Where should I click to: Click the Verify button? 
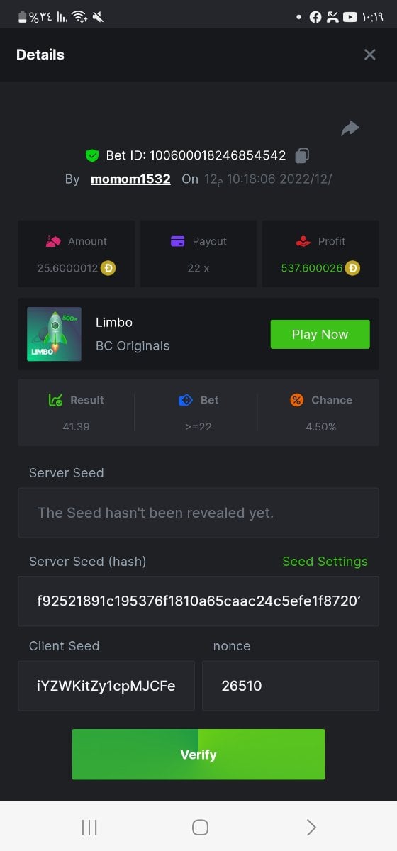pyautogui.click(x=198, y=755)
